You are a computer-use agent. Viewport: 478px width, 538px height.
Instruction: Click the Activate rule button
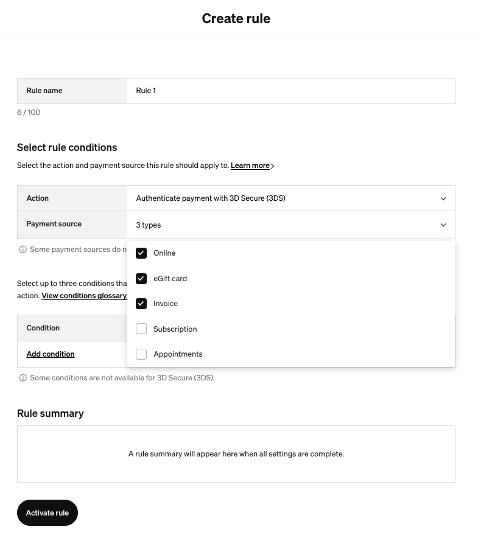(47, 512)
